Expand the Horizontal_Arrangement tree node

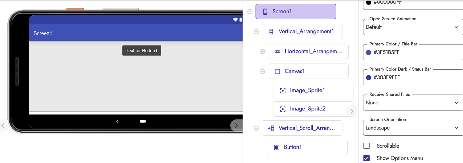click(x=262, y=52)
